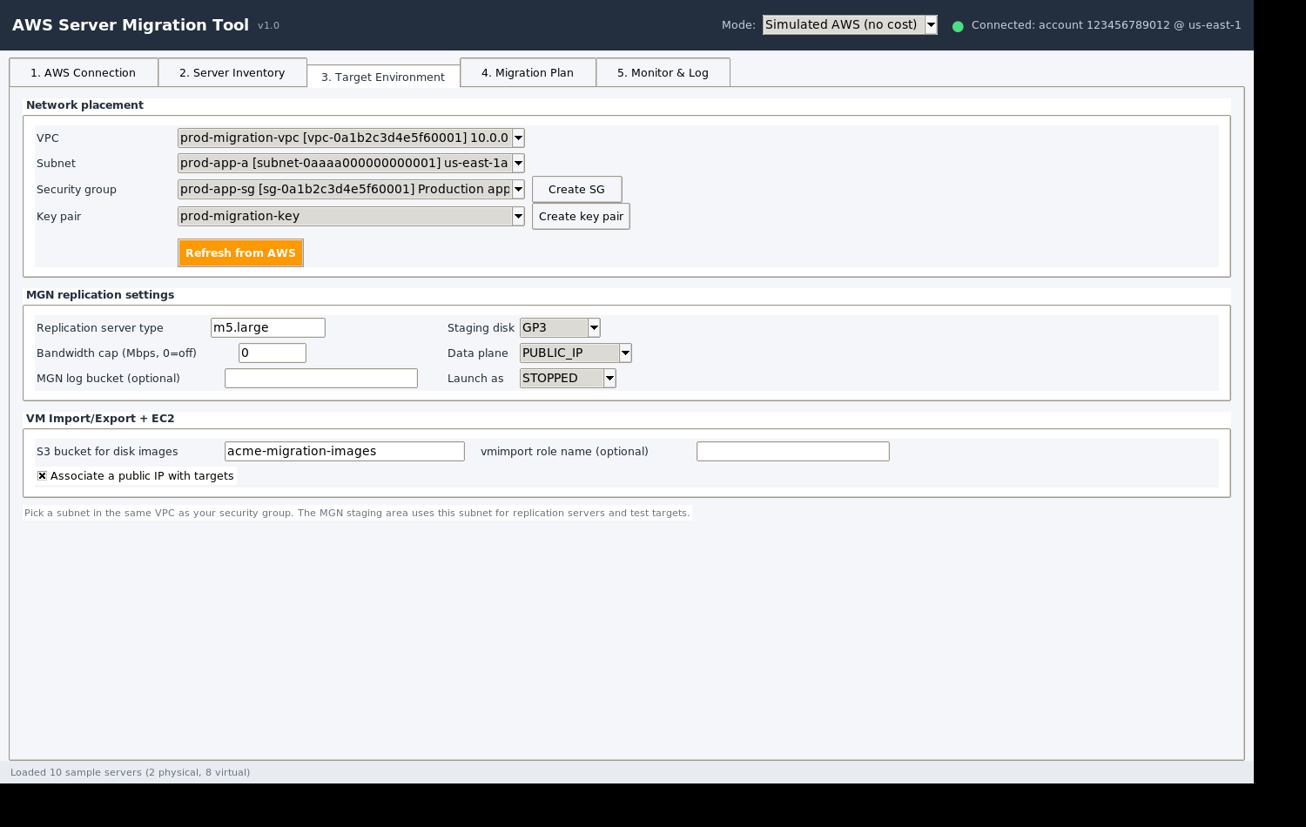1306x827 pixels.
Task: Click the 'Network placement' section heading
Action: coord(84,104)
